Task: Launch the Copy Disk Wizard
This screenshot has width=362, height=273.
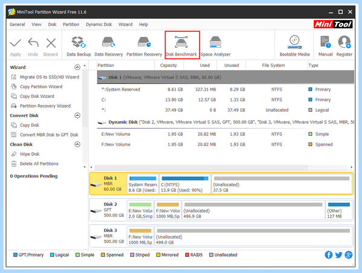Action: tap(33, 96)
